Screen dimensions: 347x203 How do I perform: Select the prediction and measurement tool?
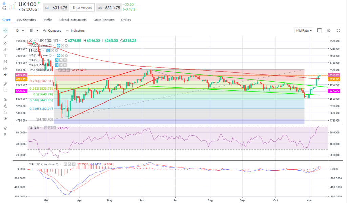pos(5,68)
